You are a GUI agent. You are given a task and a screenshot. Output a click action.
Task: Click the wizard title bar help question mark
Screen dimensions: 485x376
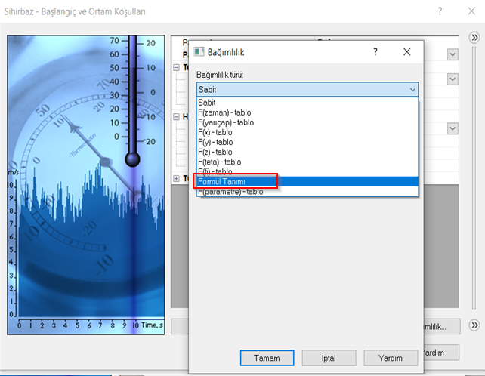click(x=440, y=12)
